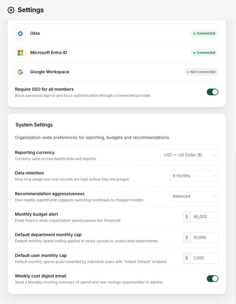Click the Organization-wide preferences description text

(x=93, y=138)
